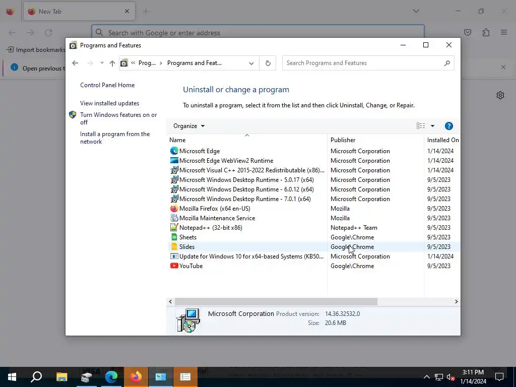This screenshot has height=387, width=516.
Task: Click the green Sheets icon
Action: pos(174,237)
